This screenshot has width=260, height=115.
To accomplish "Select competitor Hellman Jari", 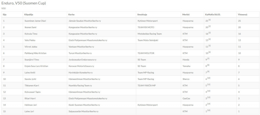I will click(31, 105).
